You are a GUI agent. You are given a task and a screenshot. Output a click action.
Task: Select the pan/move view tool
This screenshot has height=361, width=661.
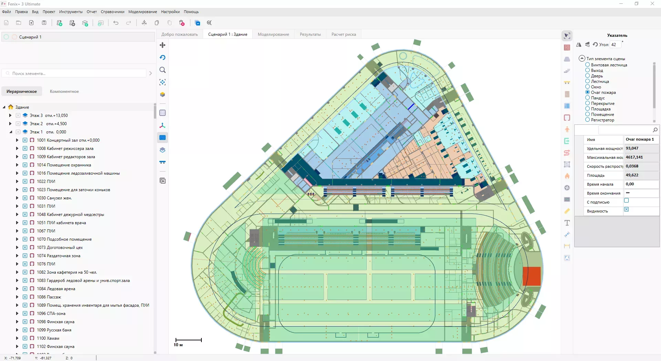pos(162,45)
